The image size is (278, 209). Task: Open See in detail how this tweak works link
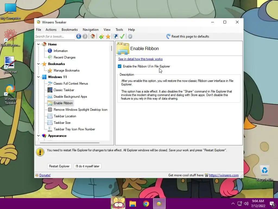tap(140, 59)
